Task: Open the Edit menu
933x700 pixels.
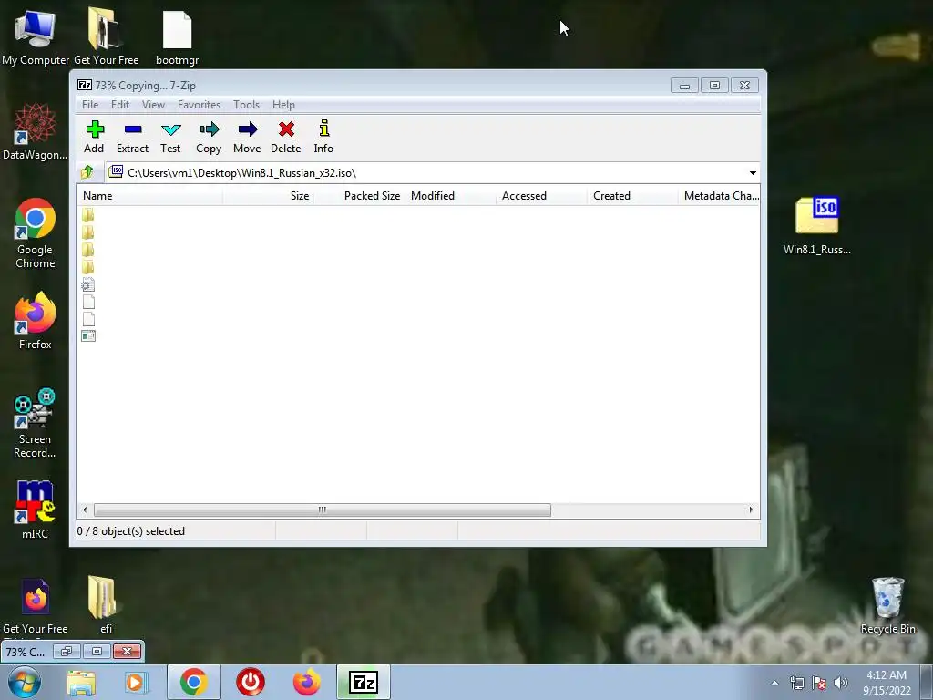Action: point(120,105)
